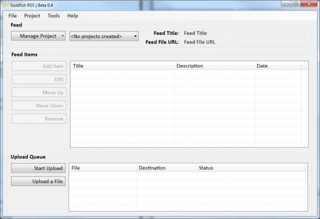Click the Move Up button
This screenshot has height=219, width=320.
click(x=39, y=92)
